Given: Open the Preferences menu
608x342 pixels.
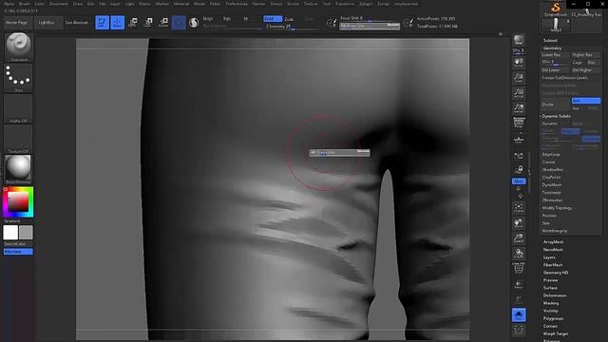Looking at the screenshot, I should tap(237, 4).
